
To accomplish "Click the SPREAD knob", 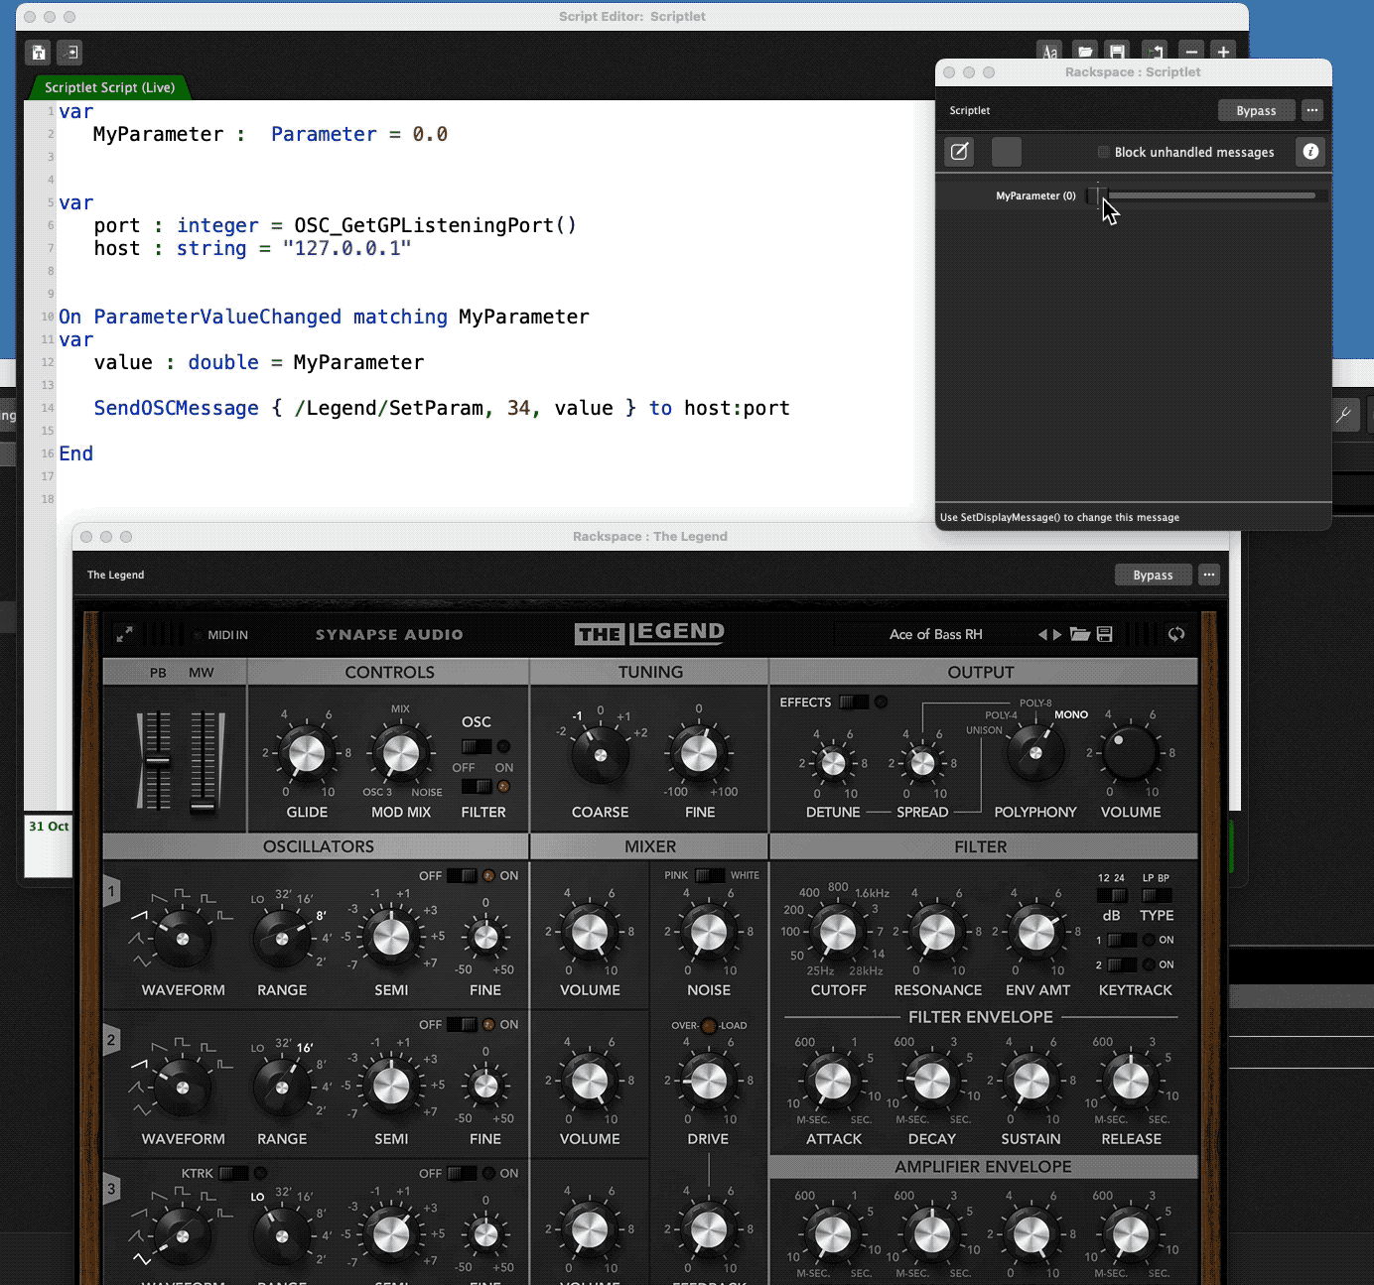I will point(922,763).
